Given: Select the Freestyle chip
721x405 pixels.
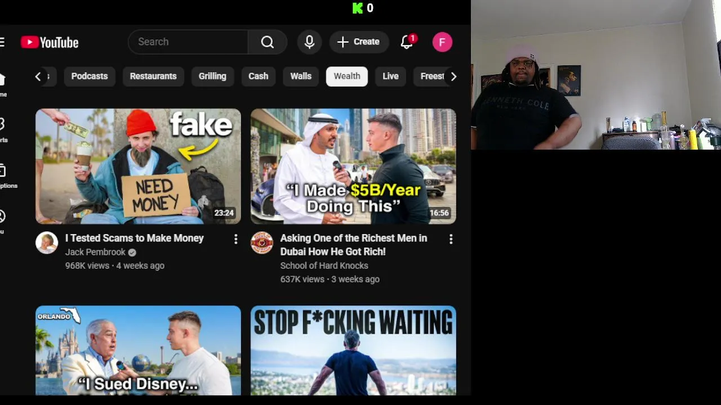Looking at the screenshot, I should pyautogui.click(x=431, y=76).
